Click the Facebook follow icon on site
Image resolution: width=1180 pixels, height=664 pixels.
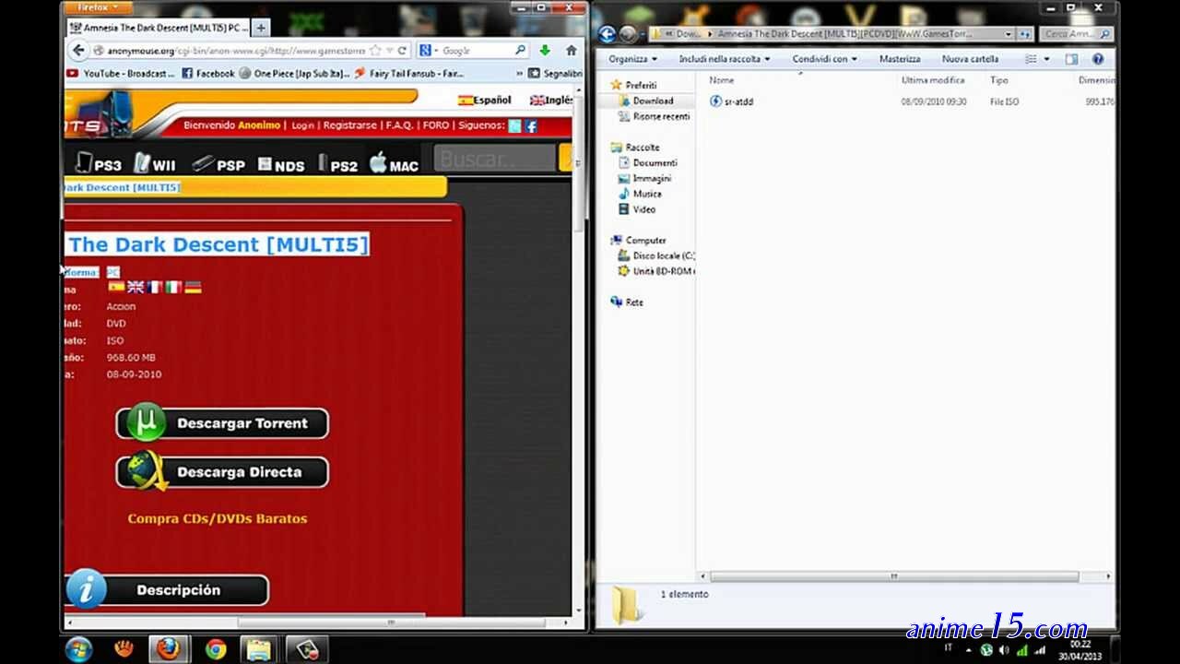[x=531, y=126]
